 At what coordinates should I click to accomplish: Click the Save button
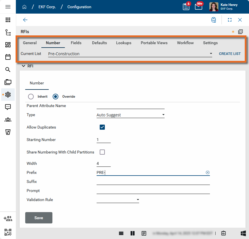[x=39, y=218]
